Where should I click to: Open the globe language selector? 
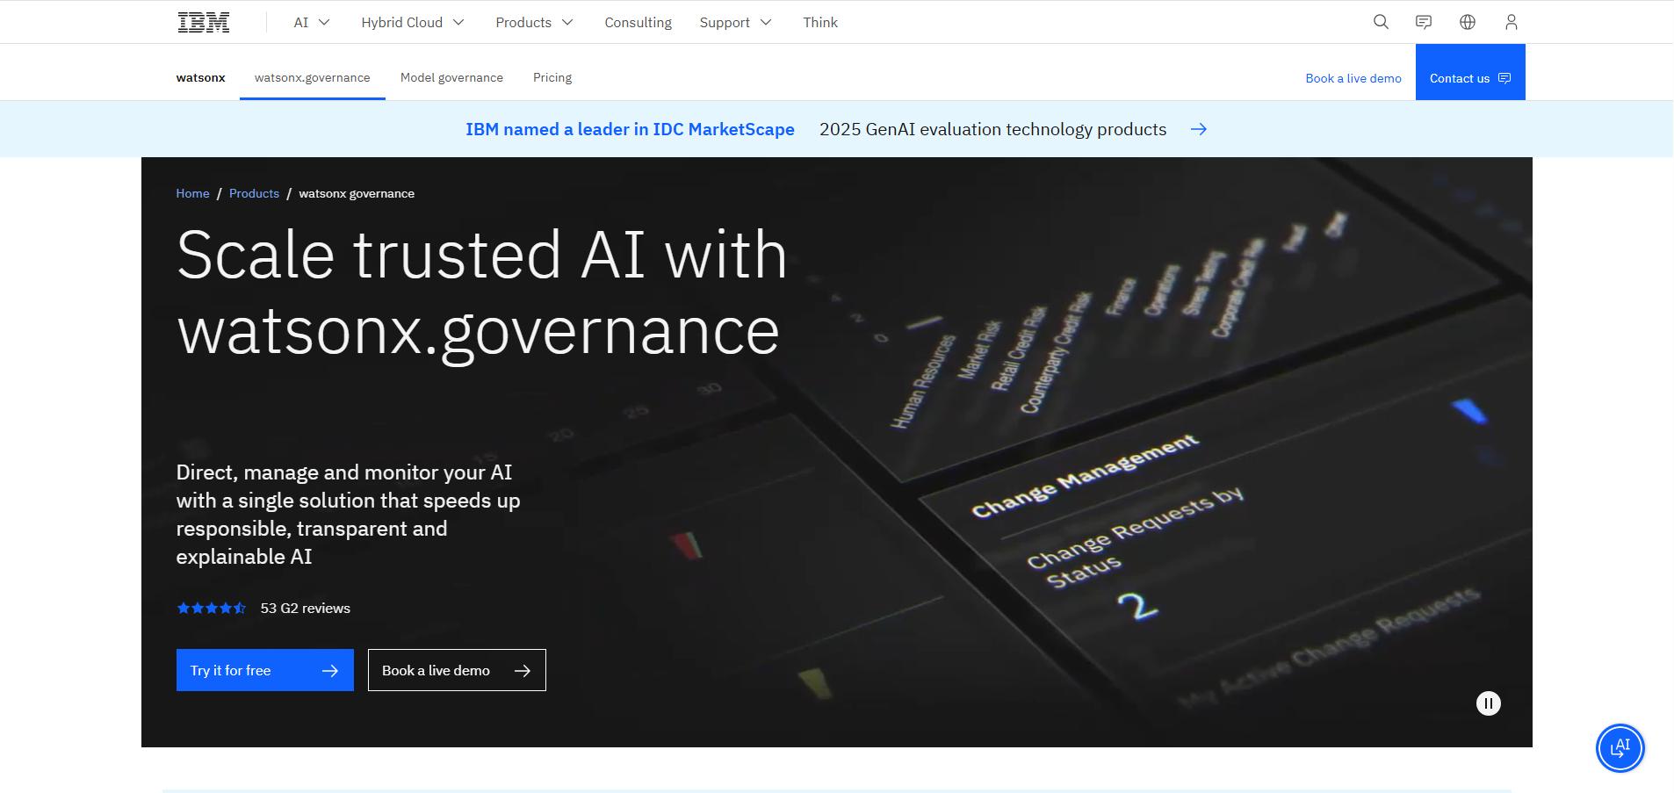tap(1467, 21)
